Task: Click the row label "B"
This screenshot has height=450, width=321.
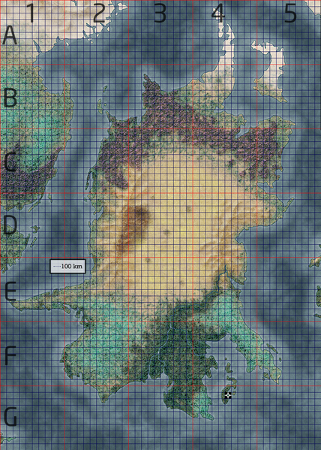Action: pyautogui.click(x=10, y=98)
